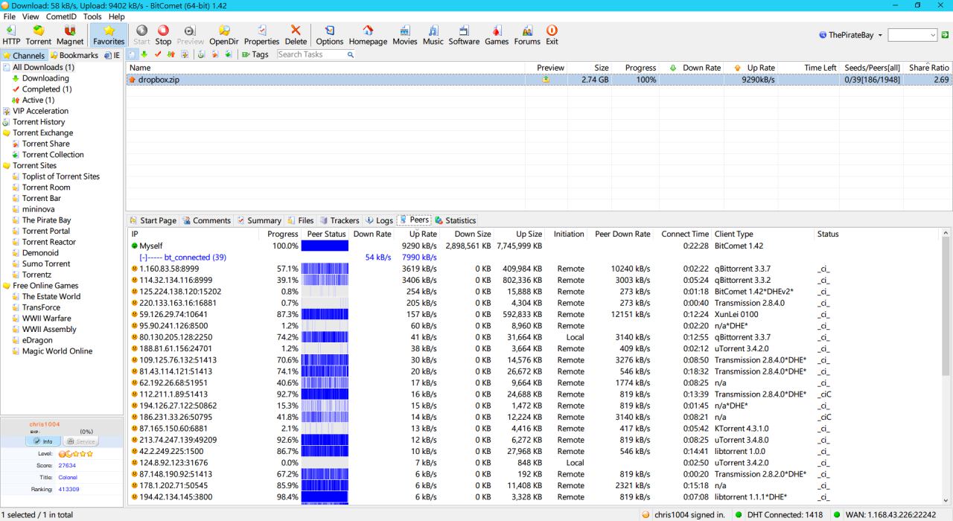Stop the selected task
The image size is (953, 521).
[x=163, y=35]
